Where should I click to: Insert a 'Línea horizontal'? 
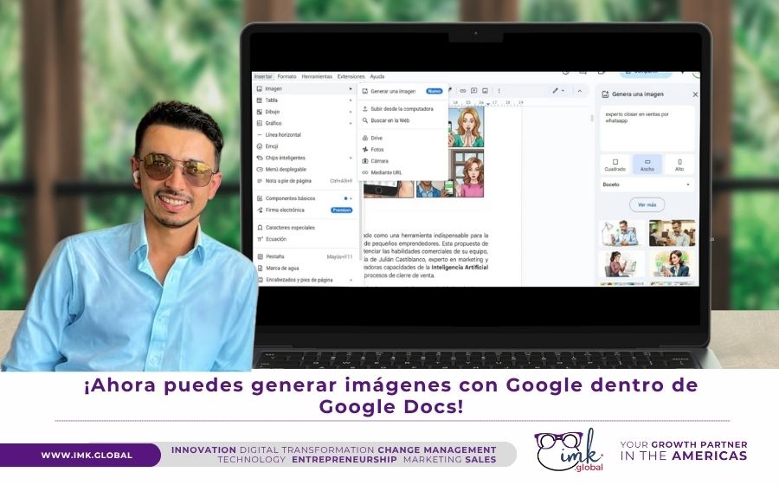click(x=284, y=135)
